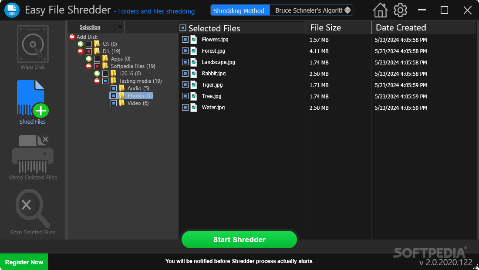Image resolution: width=479 pixels, height=270 pixels.
Task: Open the Shred Deleted Files tool
Action: point(33,157)
